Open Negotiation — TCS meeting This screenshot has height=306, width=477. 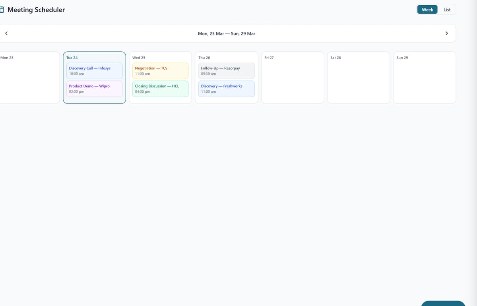tap(161, 71)
